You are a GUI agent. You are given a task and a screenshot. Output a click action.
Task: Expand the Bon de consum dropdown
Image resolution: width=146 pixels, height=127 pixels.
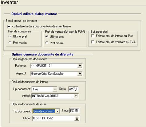coord(57,111)
